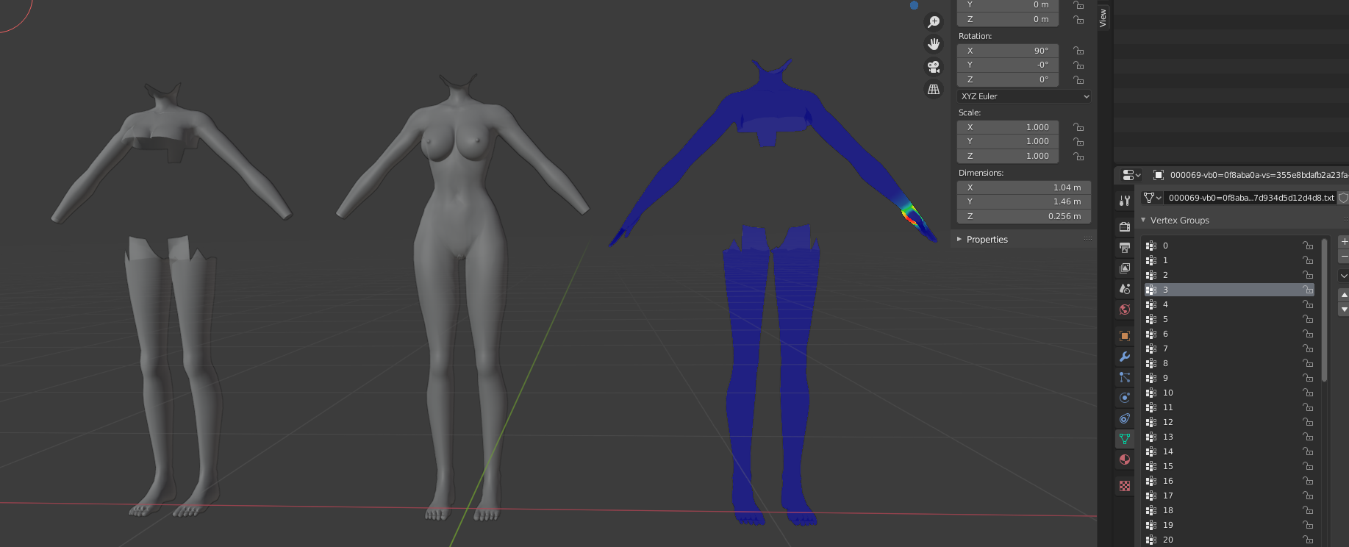Switch to the View sidebar tab
This screenshot has width=1349, height=547.
1103,18
